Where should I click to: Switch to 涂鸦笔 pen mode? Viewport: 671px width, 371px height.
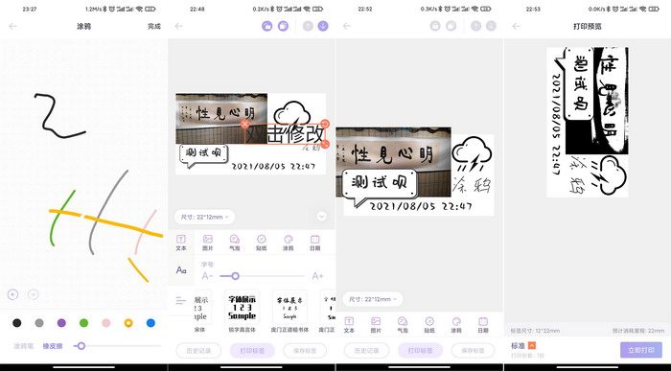[x=24, y=346]
